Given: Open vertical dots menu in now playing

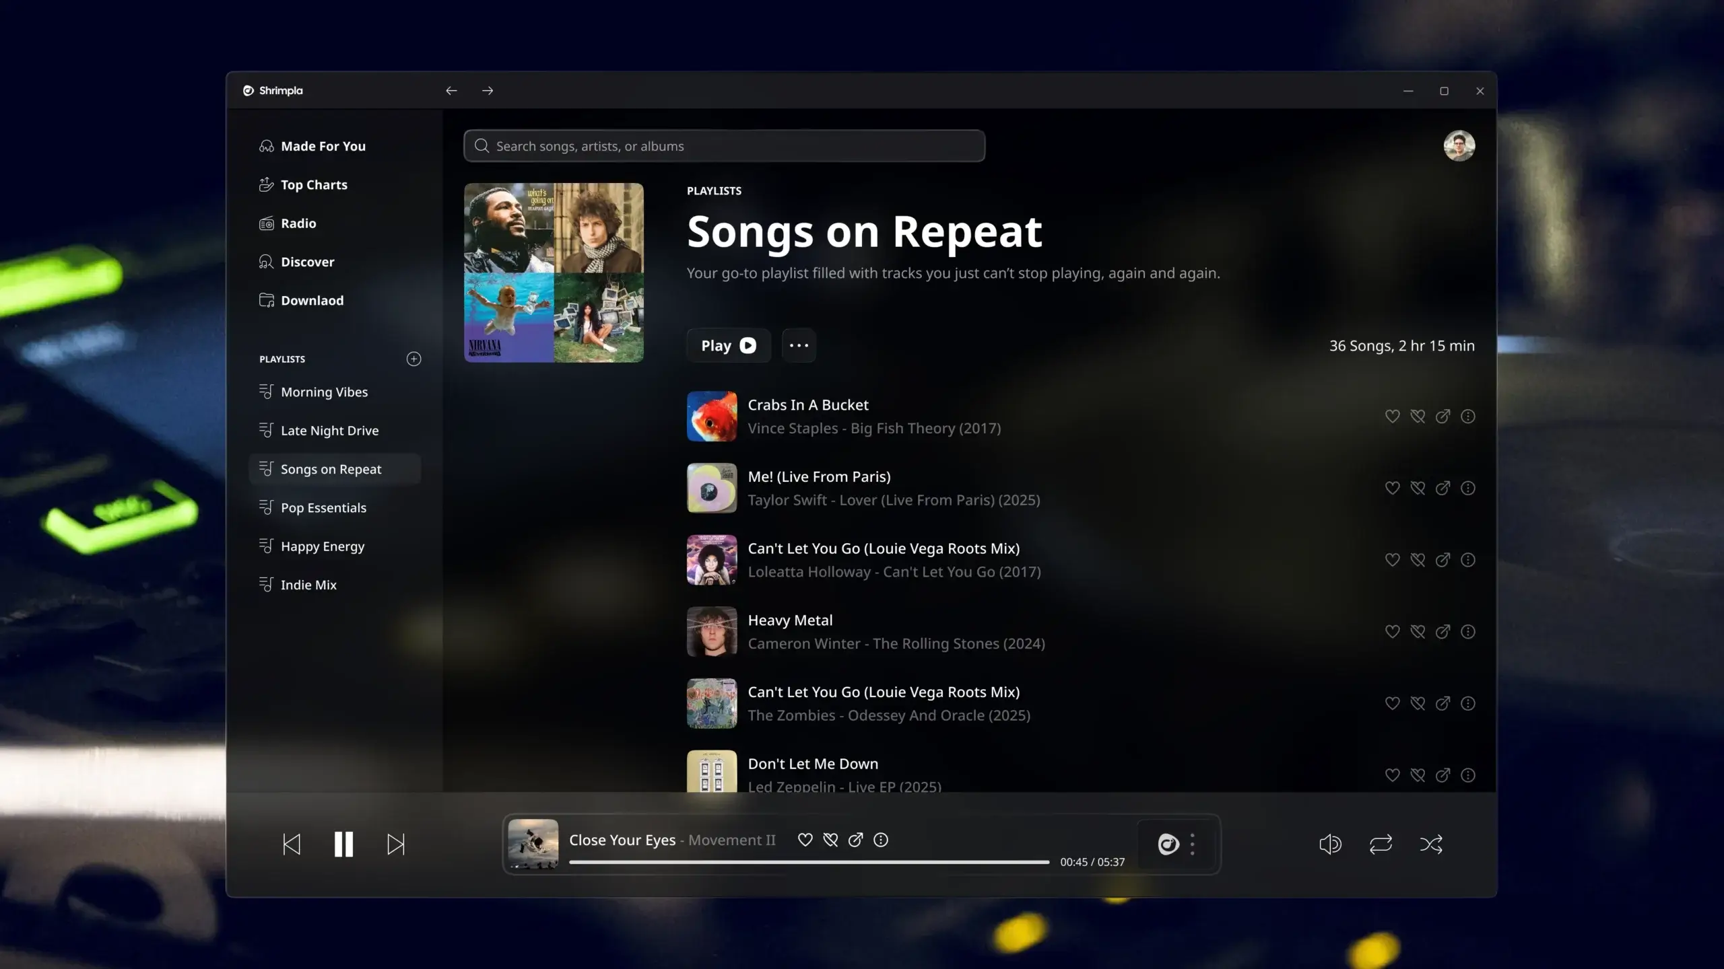Looking at the screenshot, I should point(1193,844).
